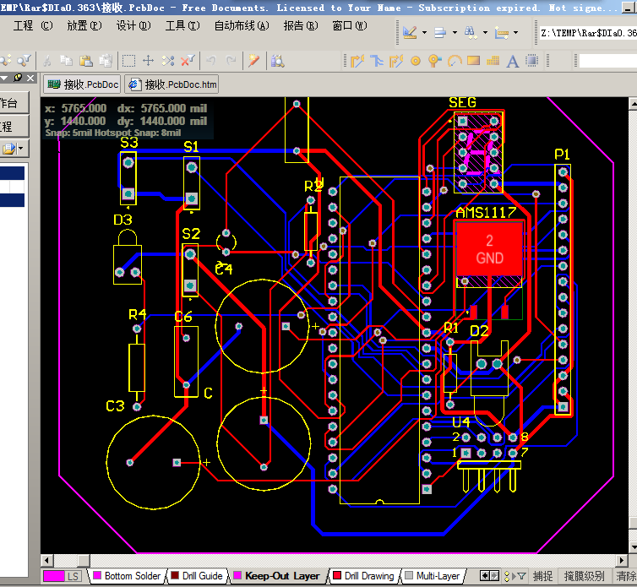This screenshot has height=587, width=637.
Task: Click the layer tabs scroll arrows
Action: (489, 576)
